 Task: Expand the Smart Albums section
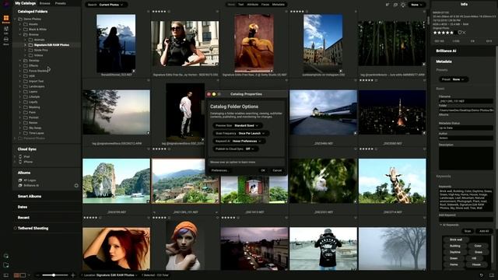30,197
